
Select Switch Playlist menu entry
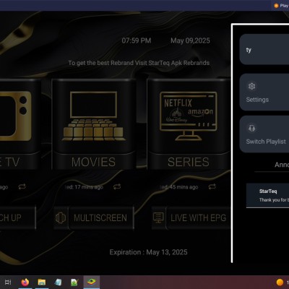pyautogui.click(x=264, y=134)
